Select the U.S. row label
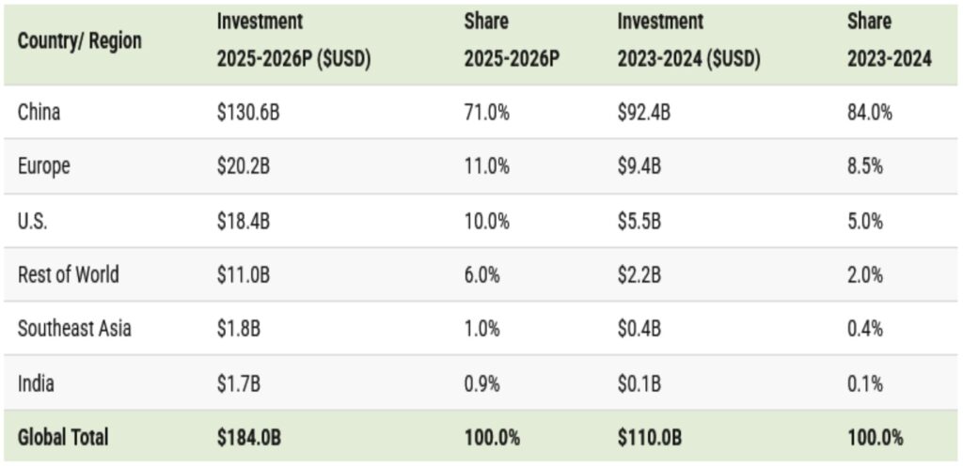The width and height of the screenshot is (963, 467). coord(34,222)
